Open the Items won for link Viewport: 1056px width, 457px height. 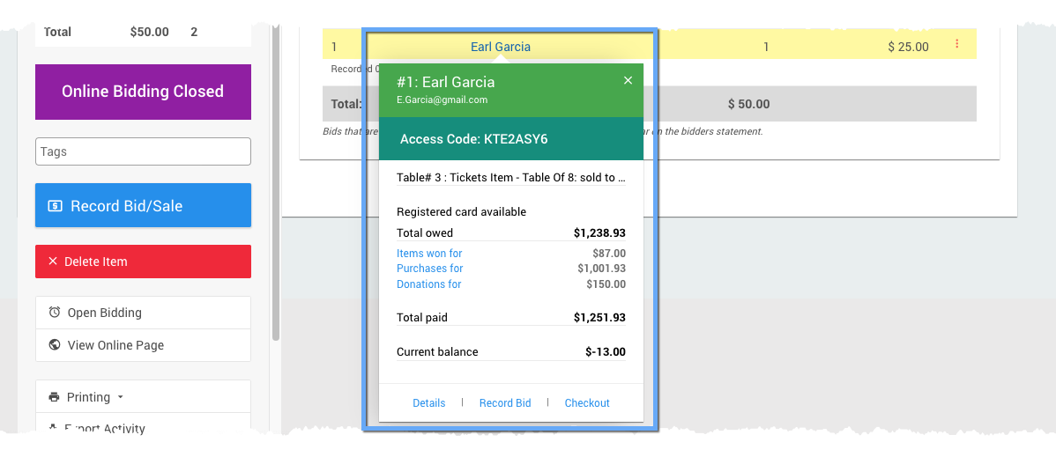tap(429, 254)
